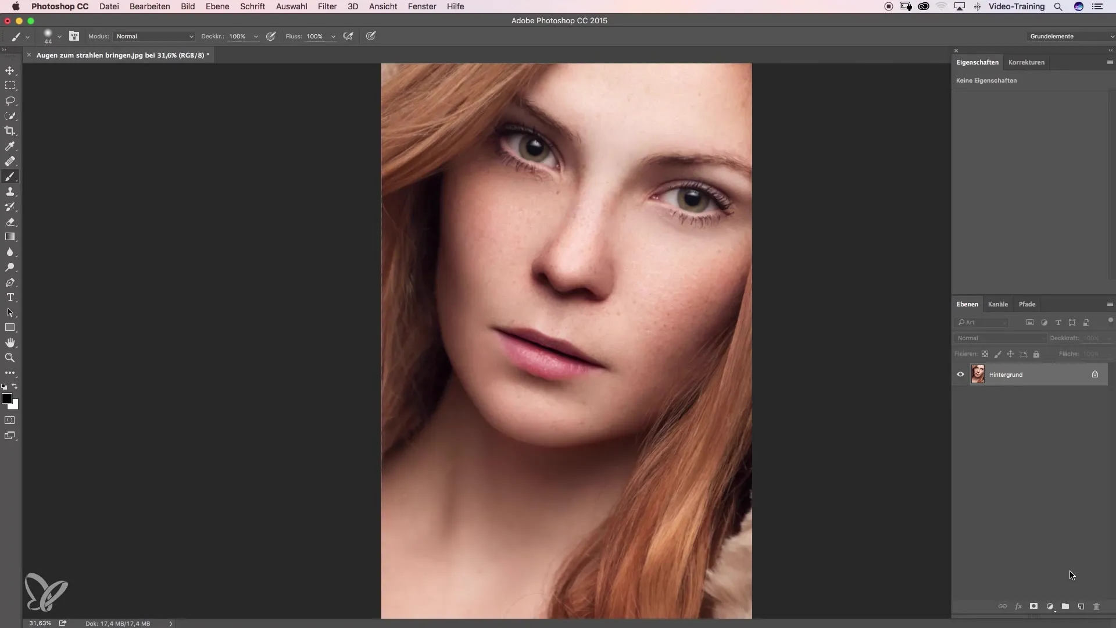Switch to the Pfade tab
The image size is (1116, 628).
pos(1027,304)
